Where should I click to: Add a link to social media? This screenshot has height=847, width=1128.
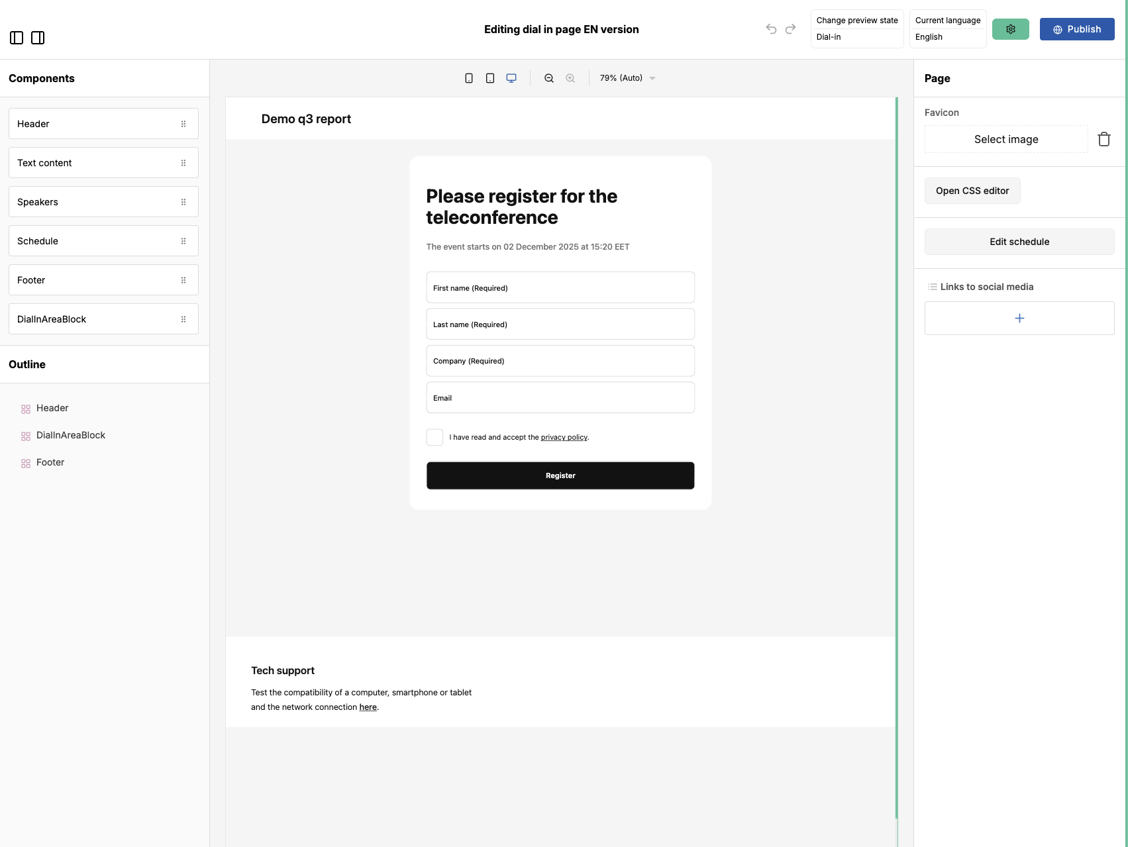tap(1019, 318)
